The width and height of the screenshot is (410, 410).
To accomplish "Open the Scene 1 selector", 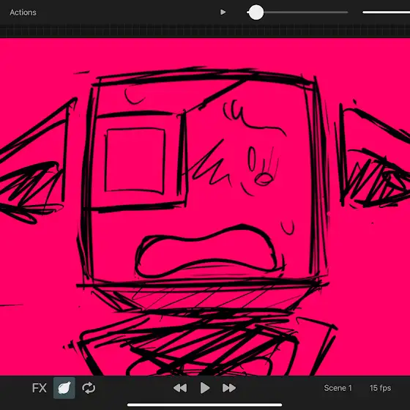I will click(x=338, y=388).
